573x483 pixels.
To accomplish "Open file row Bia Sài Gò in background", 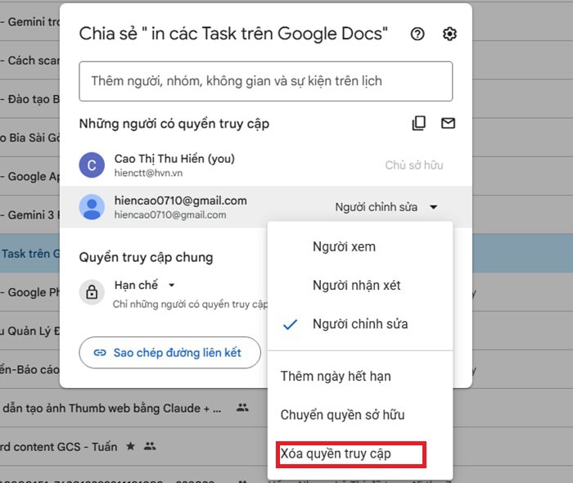I will click(x=30, y=138).
